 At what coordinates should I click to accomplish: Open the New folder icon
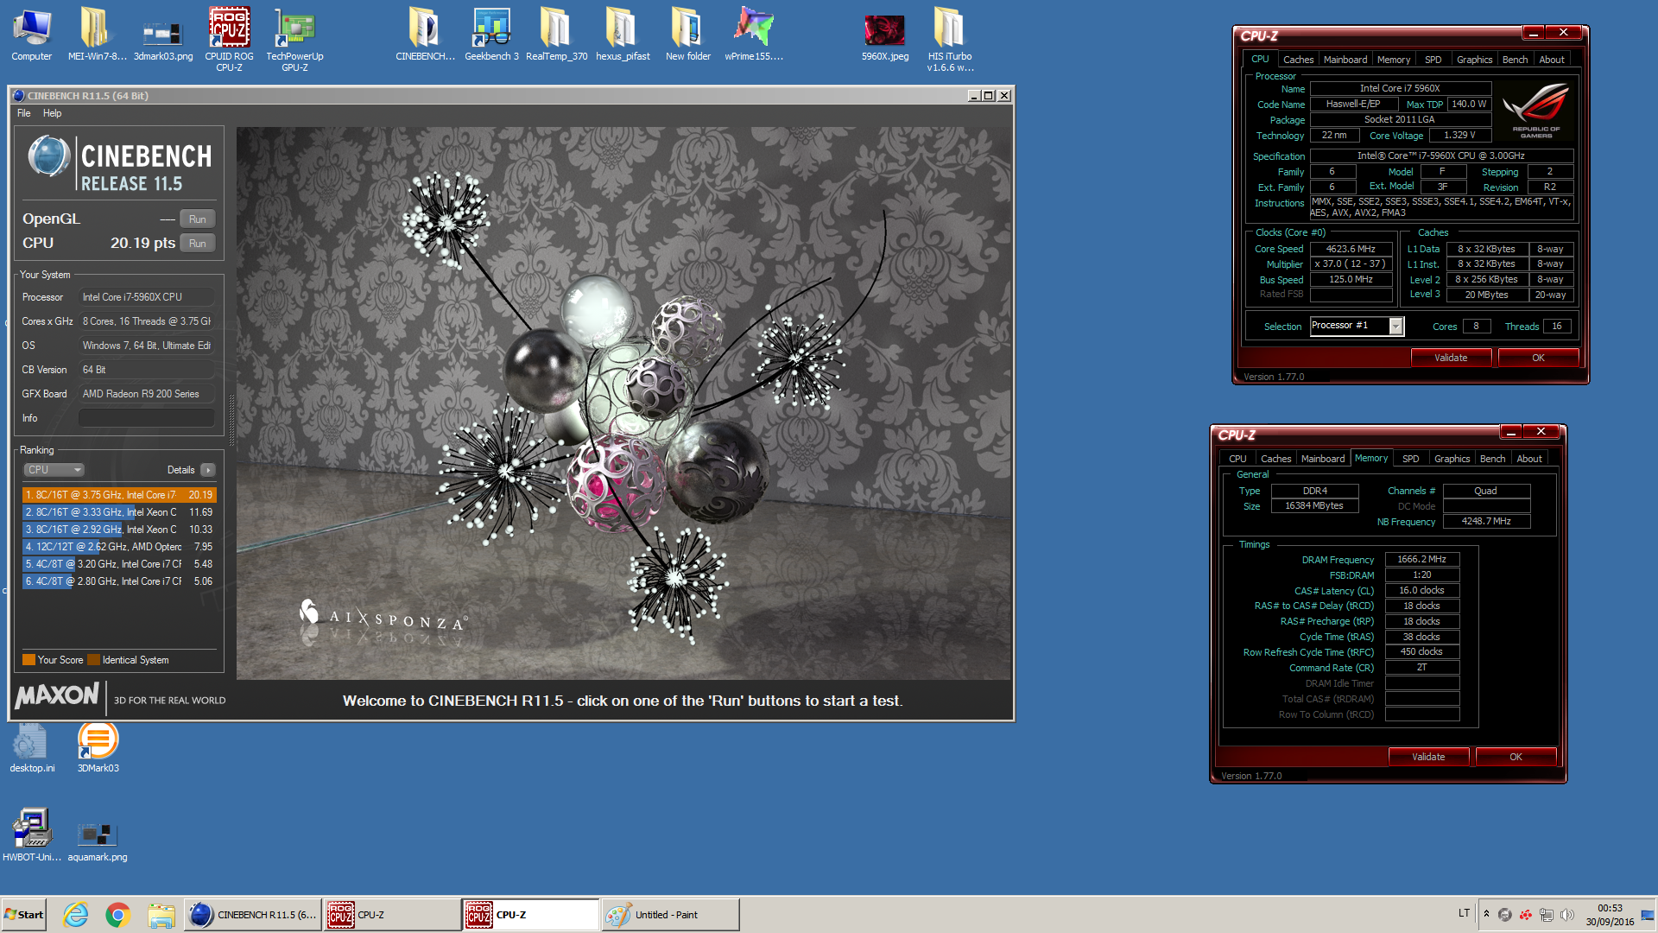click(687, 35)
